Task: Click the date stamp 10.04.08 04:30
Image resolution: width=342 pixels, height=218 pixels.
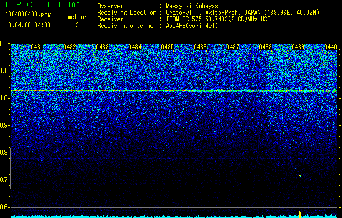Action: 28,25
